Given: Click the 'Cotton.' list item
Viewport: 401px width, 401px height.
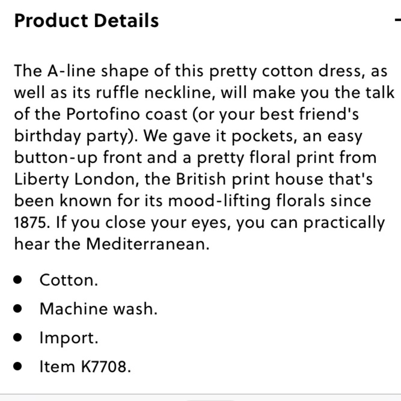Looking at the screenshot, I should tap(69, 280).
